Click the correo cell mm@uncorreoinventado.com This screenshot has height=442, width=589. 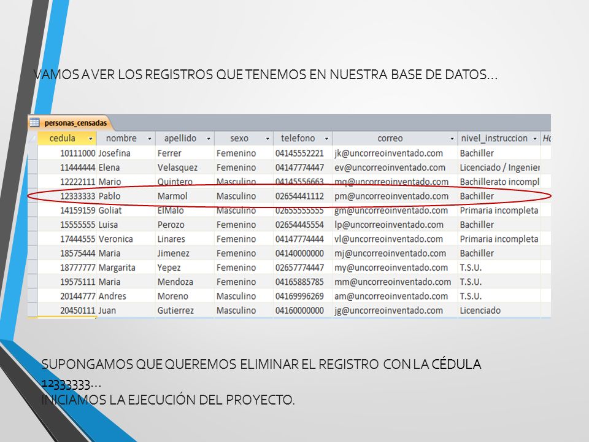pyautogui.click(x=395, y=282)
